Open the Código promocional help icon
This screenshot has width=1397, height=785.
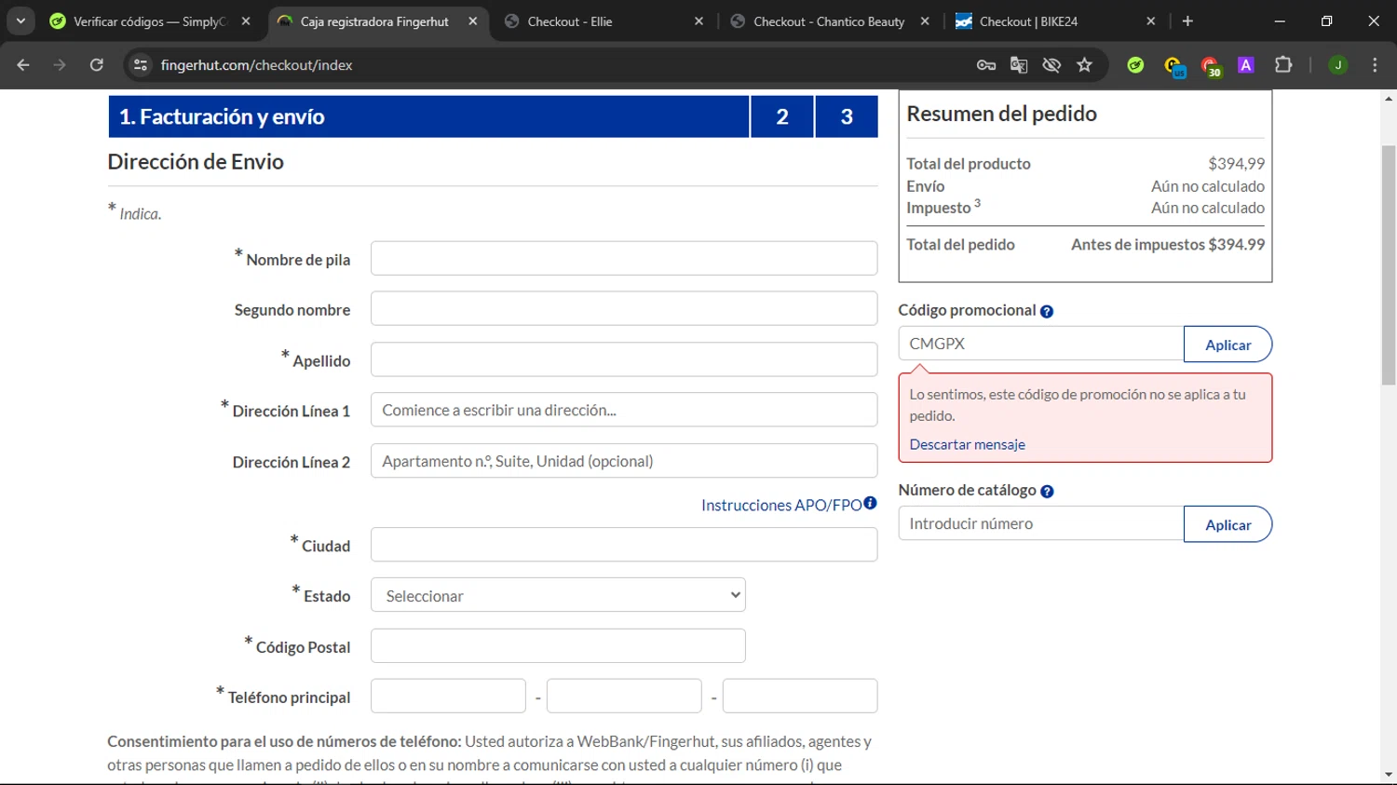click(1047, 312)
